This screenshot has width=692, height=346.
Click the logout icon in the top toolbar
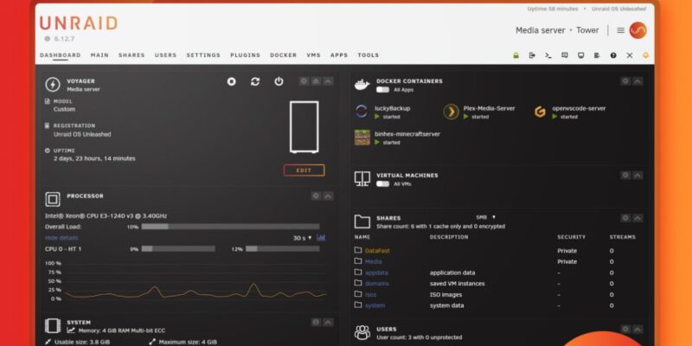[532, 55]
